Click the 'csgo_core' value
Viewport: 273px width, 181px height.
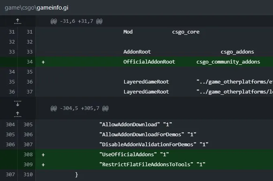(x=186, y=32)
